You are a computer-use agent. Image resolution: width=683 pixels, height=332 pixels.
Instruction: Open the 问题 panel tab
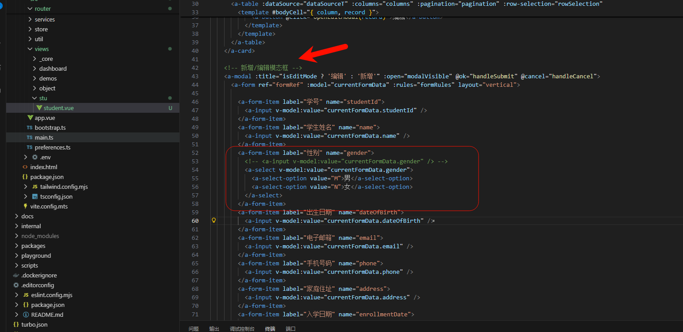tap(194, 329)
